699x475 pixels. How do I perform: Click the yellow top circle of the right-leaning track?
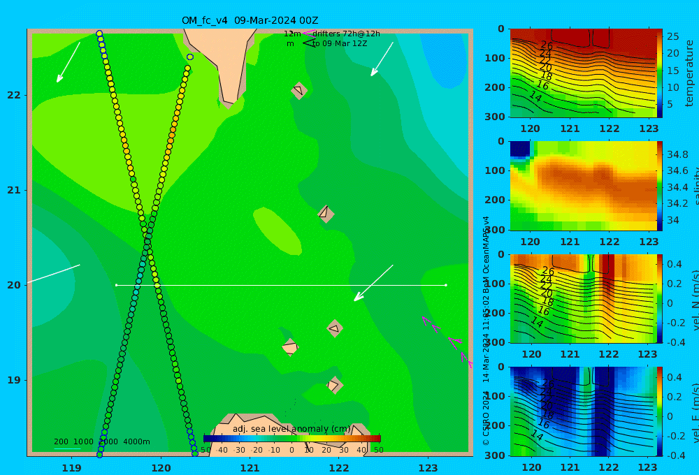[187, 68]
